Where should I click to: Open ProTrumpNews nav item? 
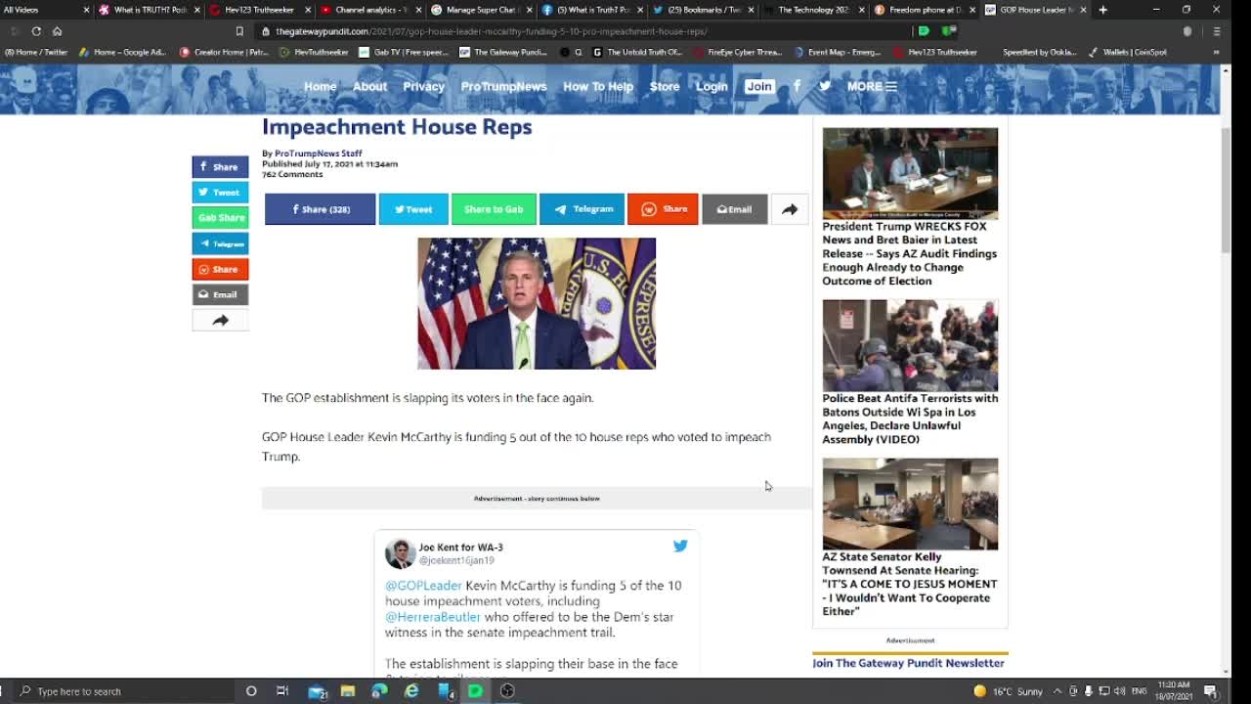(503, 86)
